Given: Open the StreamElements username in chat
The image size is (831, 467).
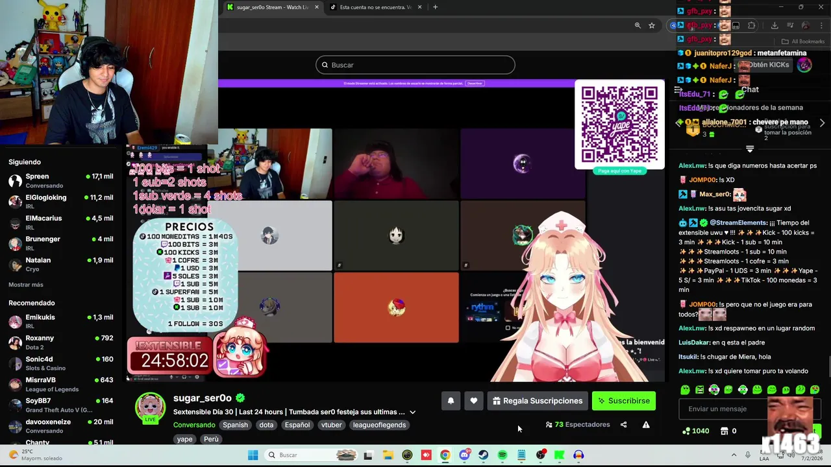Looking at the screenshot, I should [x=738, y=222].
